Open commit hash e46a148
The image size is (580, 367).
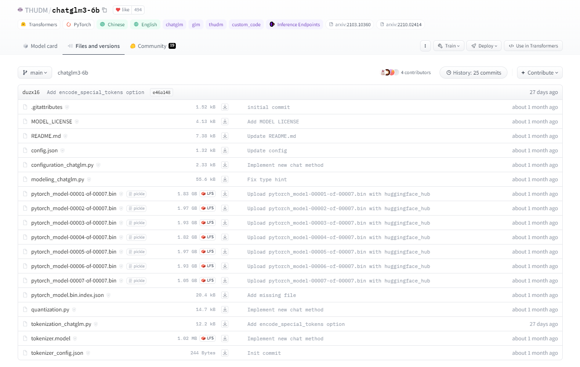coord(161,92)
